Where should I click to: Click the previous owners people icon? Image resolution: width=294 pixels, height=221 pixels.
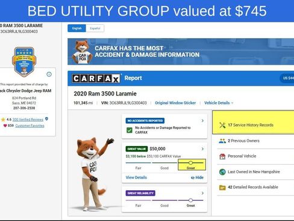coord(222,141)
